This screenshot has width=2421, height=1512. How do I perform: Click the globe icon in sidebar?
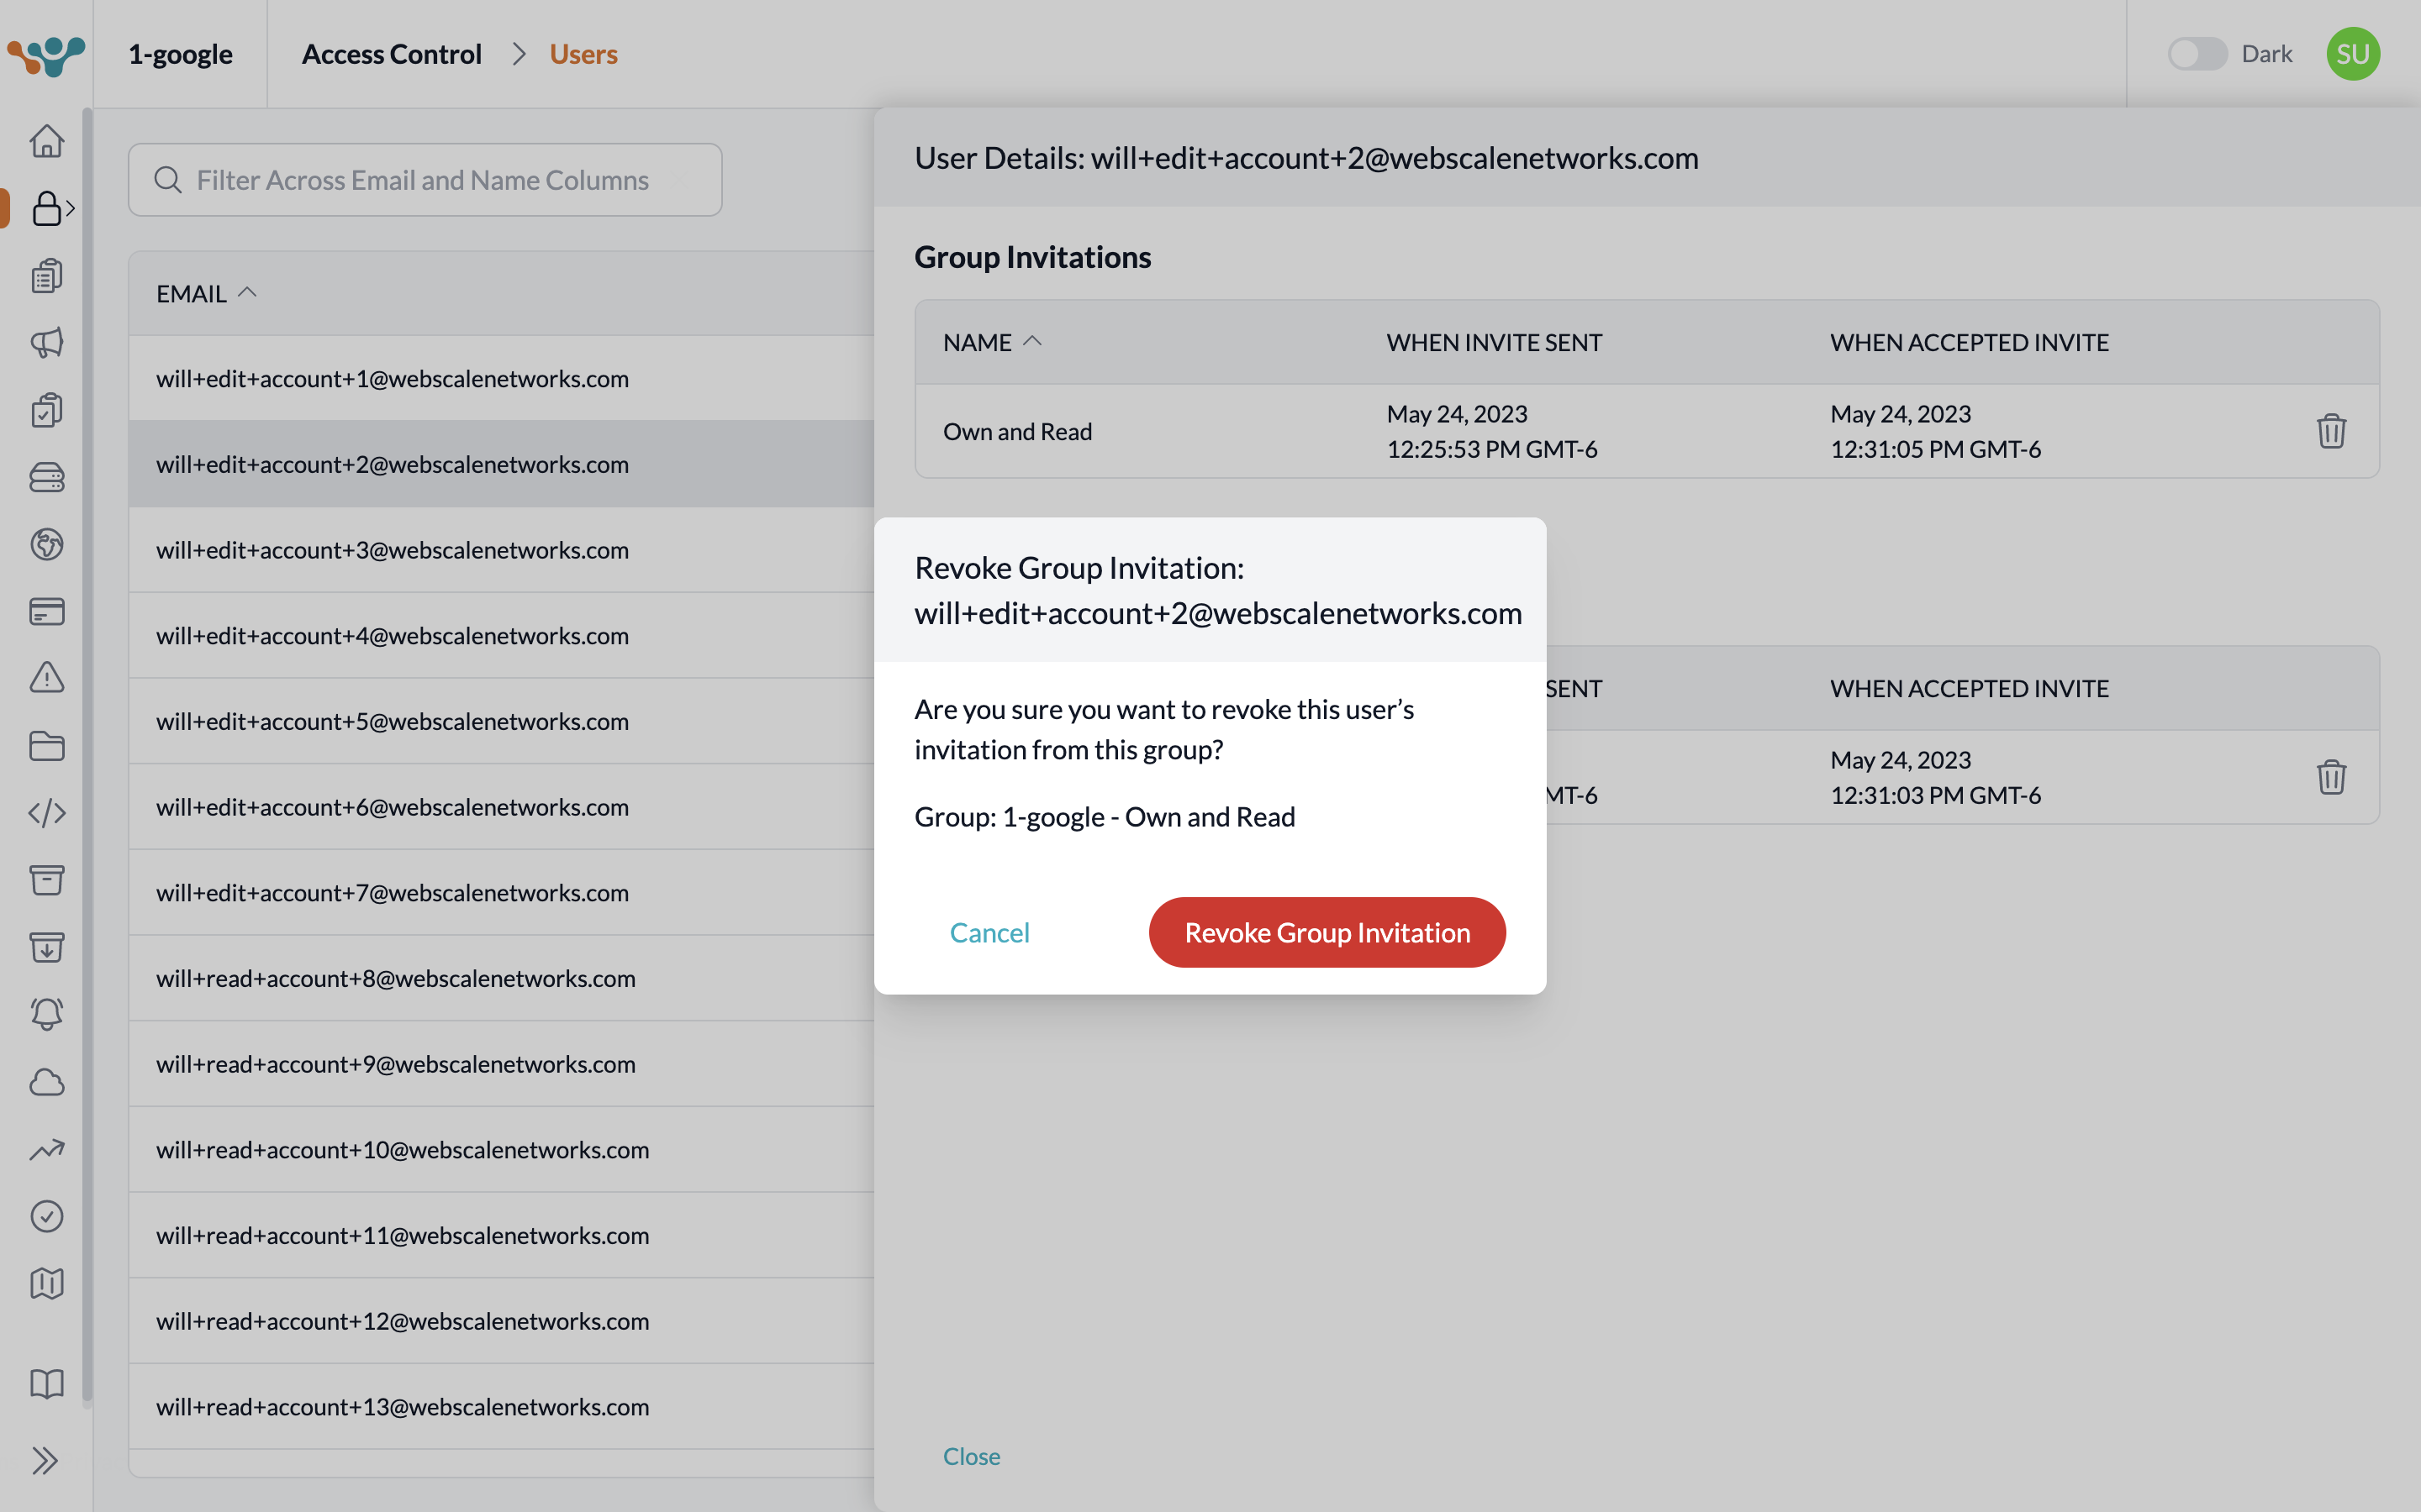[x=46, y=544]
